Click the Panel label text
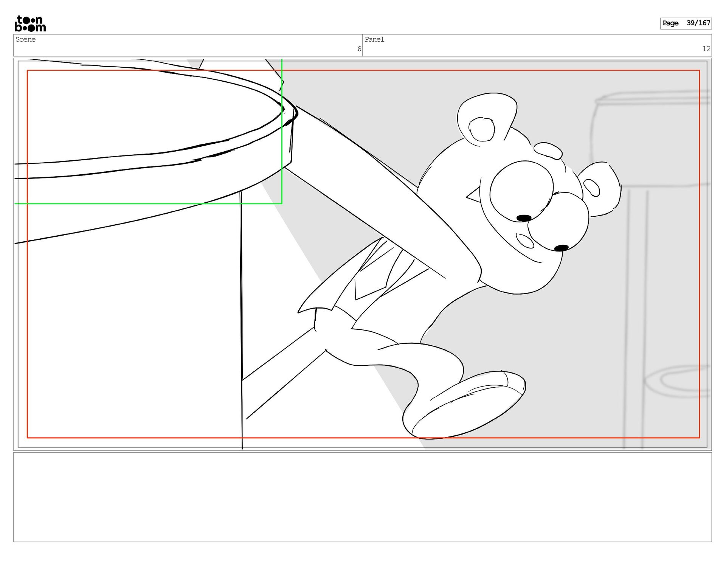The height and width of the screenshot is (562, 726). [x=374, y=39]
